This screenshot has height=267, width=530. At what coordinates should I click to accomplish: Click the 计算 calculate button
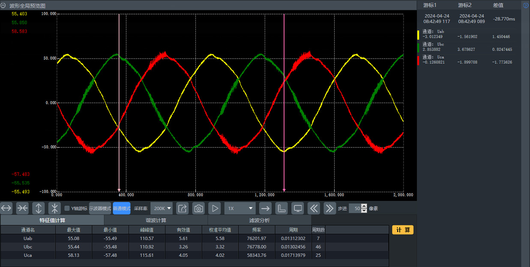403,230
